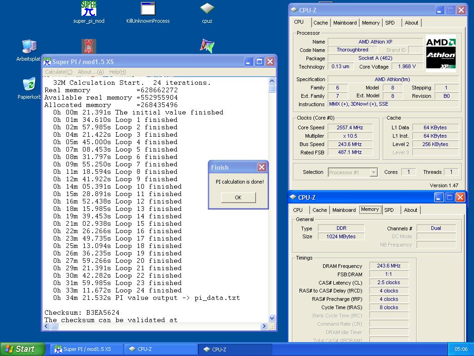Switch to Memory tab in top CPU-Z
The image size is (474, 356).
[x=371, y=23]
